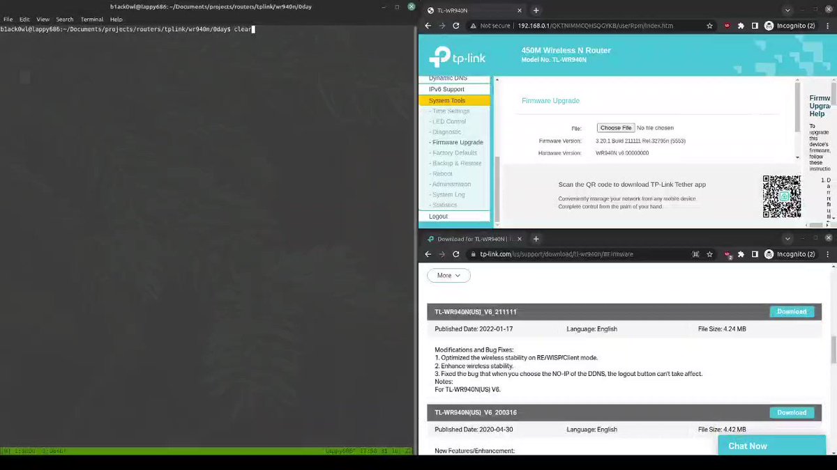The height and width of the screenshot is (470, 837).
Task: Open tab search chevron in tp-link.com window
Action: click(x=787, y=239)
